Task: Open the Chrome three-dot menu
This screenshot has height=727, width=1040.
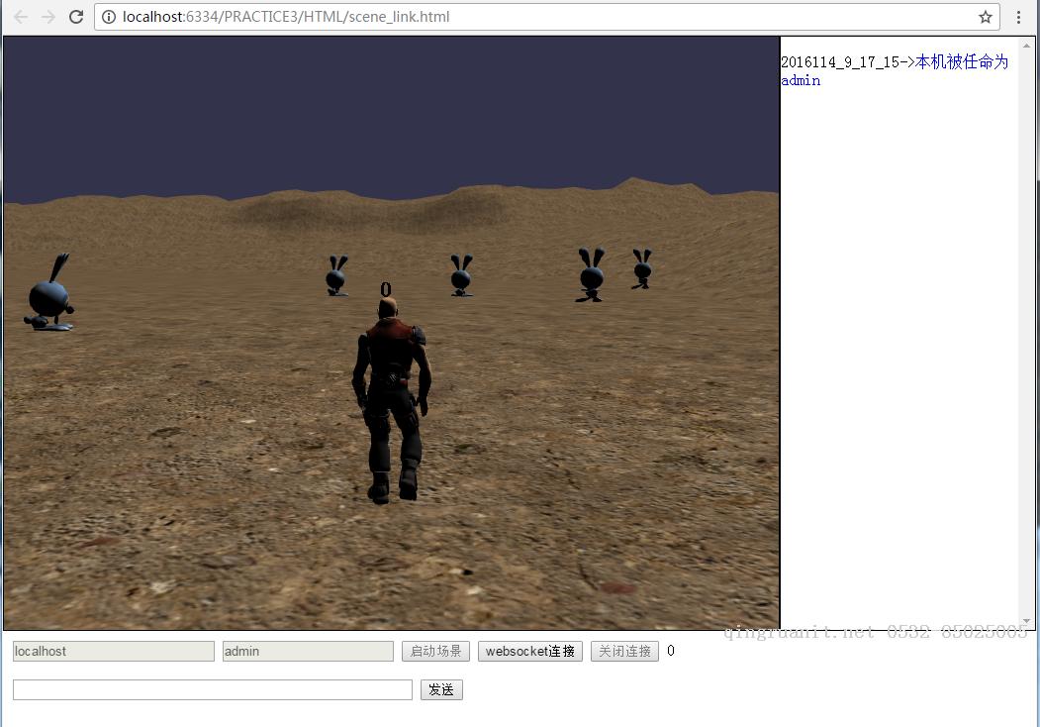Action: [1019, 17]
